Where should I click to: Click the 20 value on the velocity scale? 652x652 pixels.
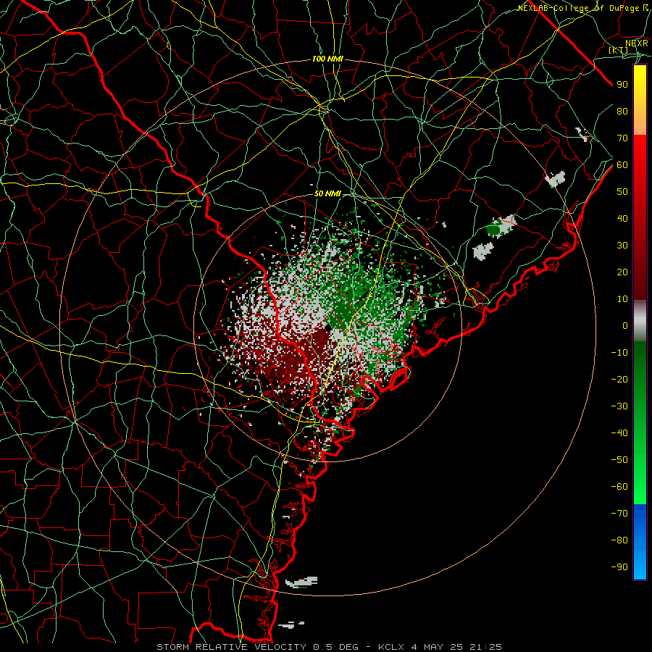pyautogui.click(x=622, y=272)
